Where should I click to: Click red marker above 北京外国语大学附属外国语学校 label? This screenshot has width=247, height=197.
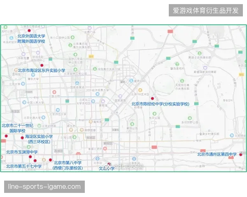[x=29, y=30]
